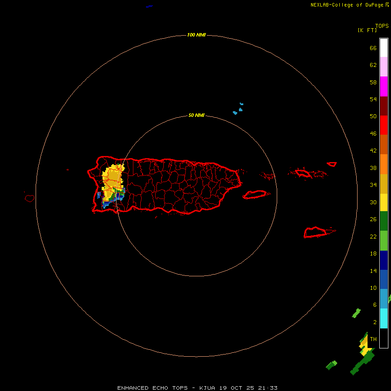This screenshot has height=391, width=391.
Task: Click the dark green 26 kft legend swatch
Action: 384,221
